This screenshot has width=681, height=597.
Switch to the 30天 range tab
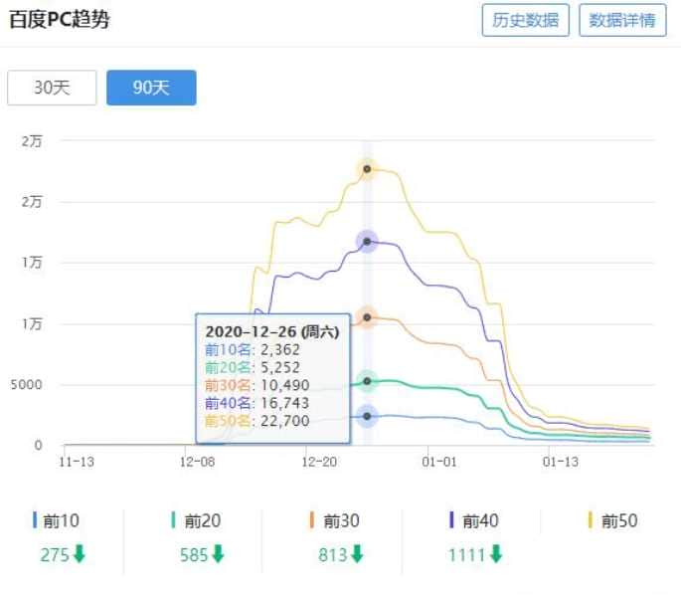[52, 88]
